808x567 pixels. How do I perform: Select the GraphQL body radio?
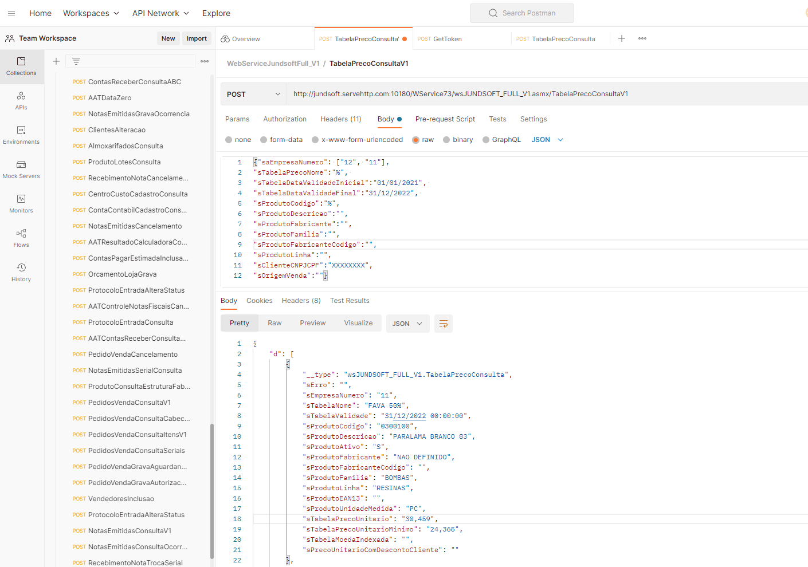pyautogui.click(x=486, y=140)
